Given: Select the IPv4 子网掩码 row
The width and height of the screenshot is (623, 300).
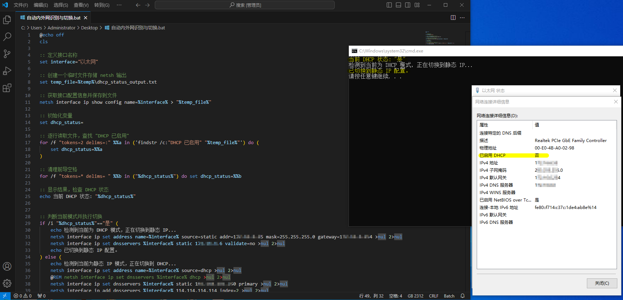Looking at the screenshot, I should [x=546, y=170].
